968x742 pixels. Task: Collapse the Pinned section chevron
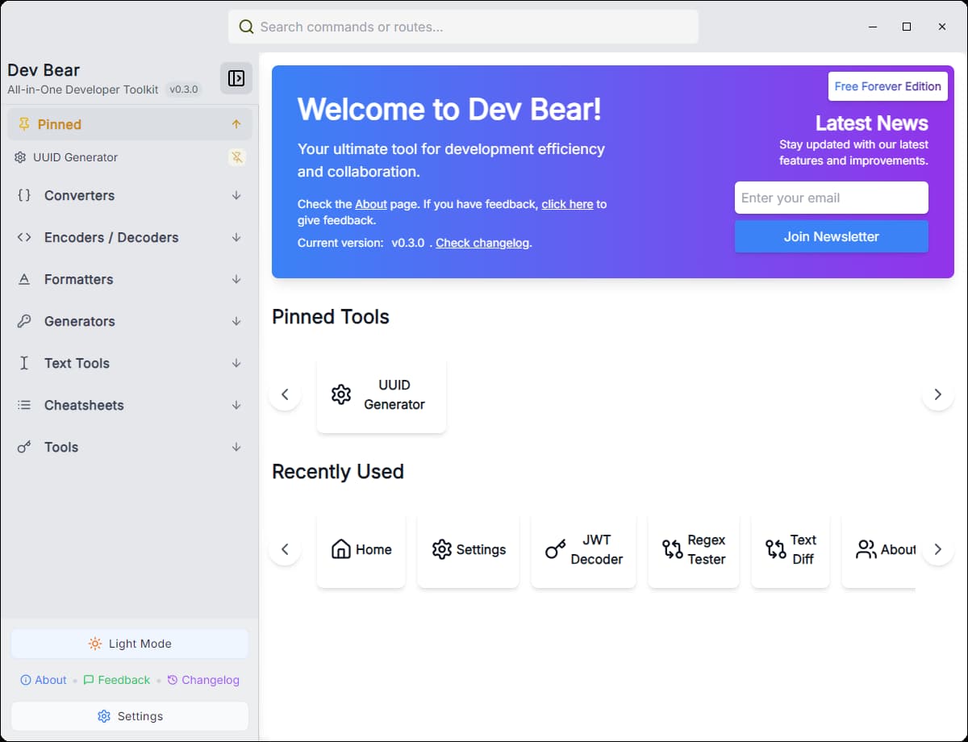tap(236, 124)
